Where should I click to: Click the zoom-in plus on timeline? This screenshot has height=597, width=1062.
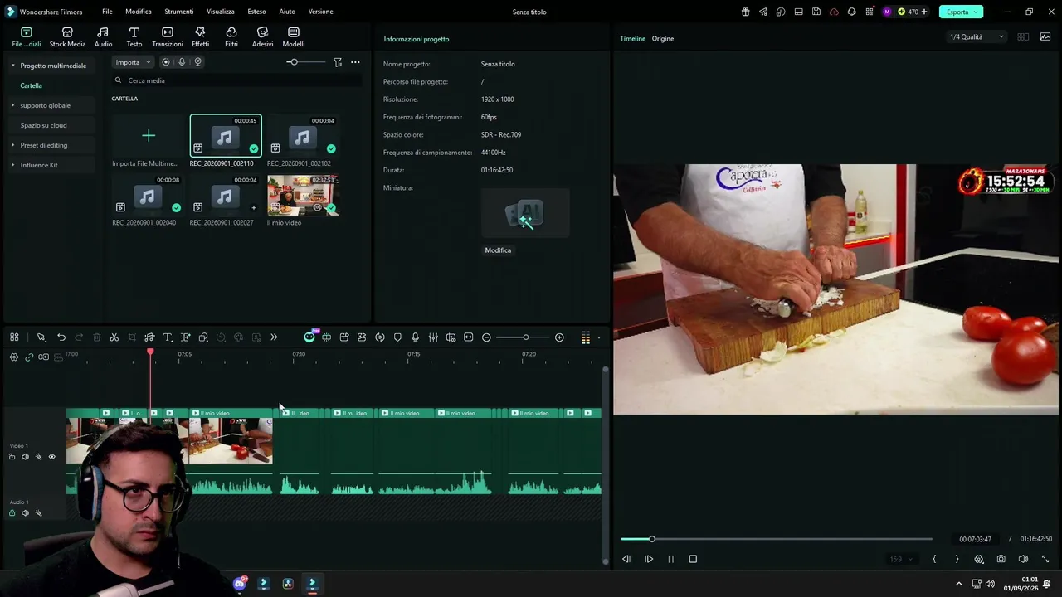[559, 337]
